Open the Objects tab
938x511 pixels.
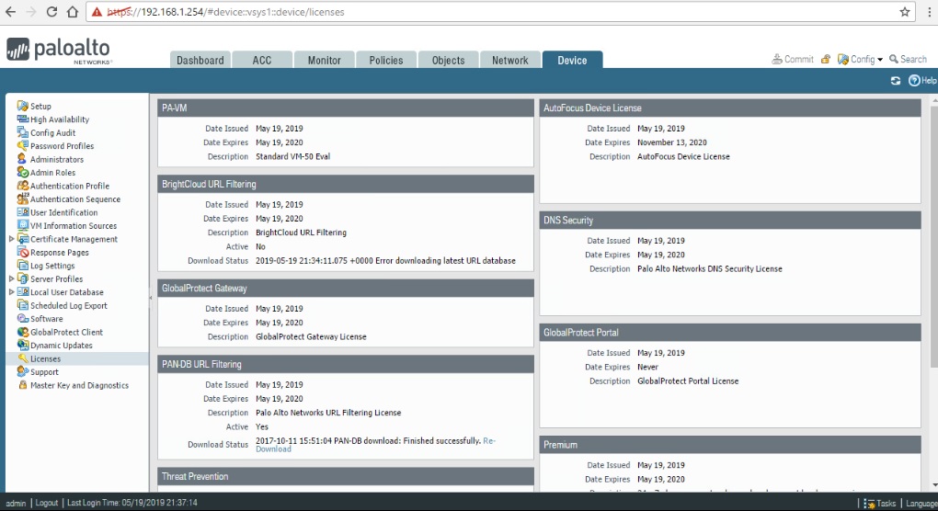pyautogui.click(x=448, y=60)
